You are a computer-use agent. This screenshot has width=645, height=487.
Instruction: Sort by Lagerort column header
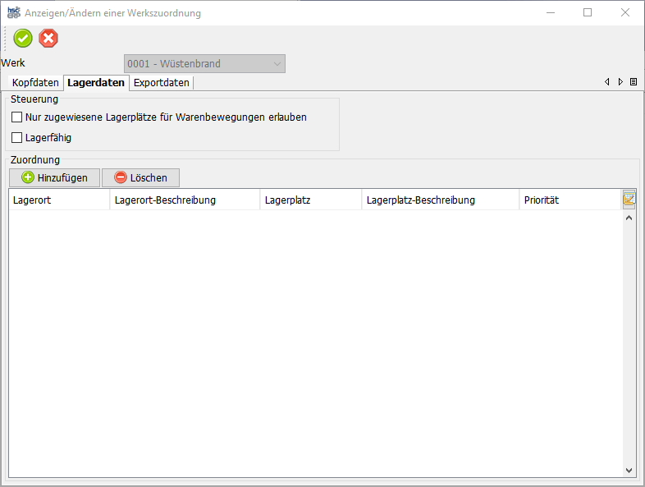[58, 200]
